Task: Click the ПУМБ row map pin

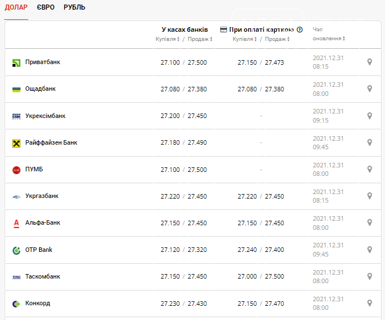Action: click(x=370, y=169)
